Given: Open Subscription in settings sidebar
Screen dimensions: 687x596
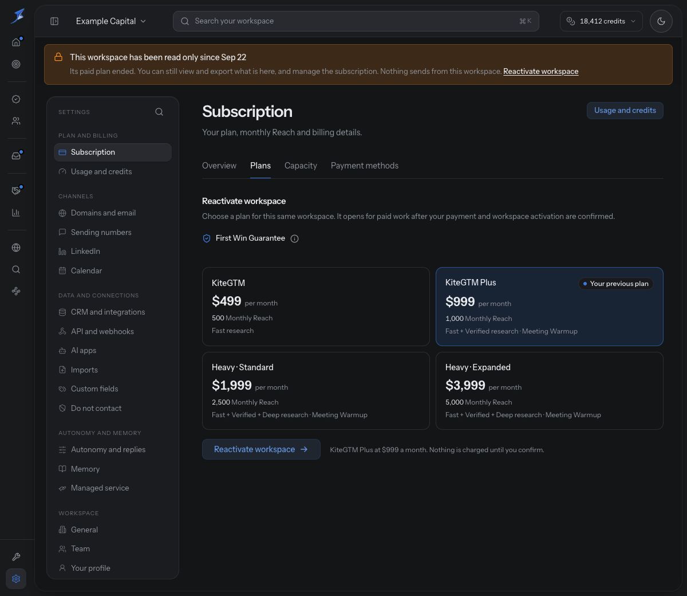Looking at the screenshot, I should pos(113,152).
